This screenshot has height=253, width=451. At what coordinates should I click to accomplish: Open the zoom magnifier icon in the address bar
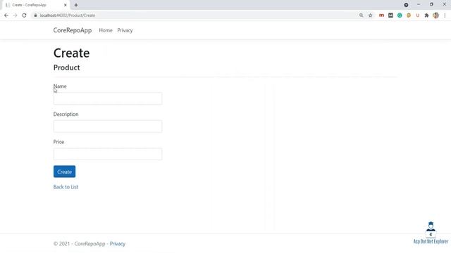362,15
